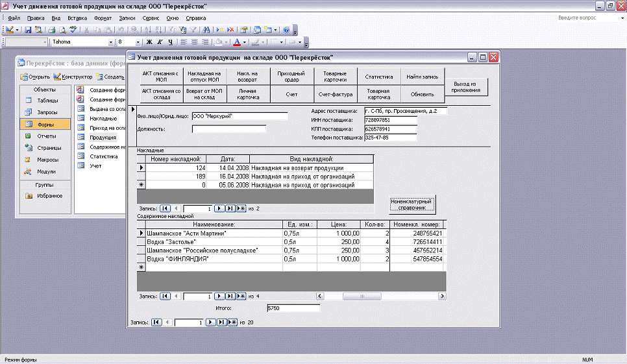Click the Должность input field

tap(228, 129)
